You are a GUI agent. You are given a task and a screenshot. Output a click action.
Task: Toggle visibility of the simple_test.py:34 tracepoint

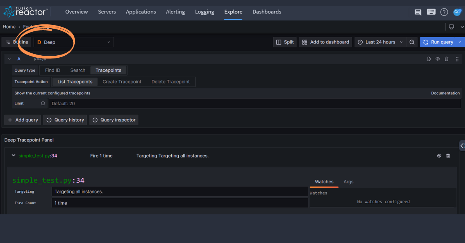point(439,156)
